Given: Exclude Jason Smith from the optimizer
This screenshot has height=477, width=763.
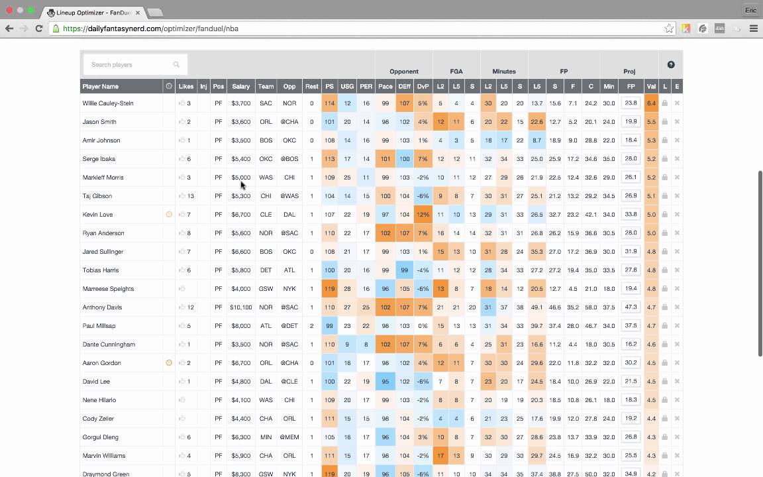Looking at the screenshot, I should (677, 122).
